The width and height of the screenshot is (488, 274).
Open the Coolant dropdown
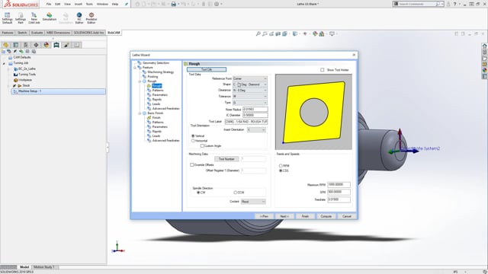tap(253, 202)
